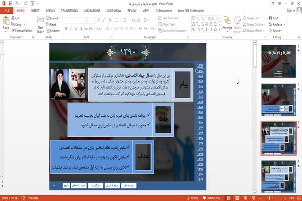The image size is (302, 201).
Task: Start Slide Show view icon in status bar
Action: coord(254,198)
